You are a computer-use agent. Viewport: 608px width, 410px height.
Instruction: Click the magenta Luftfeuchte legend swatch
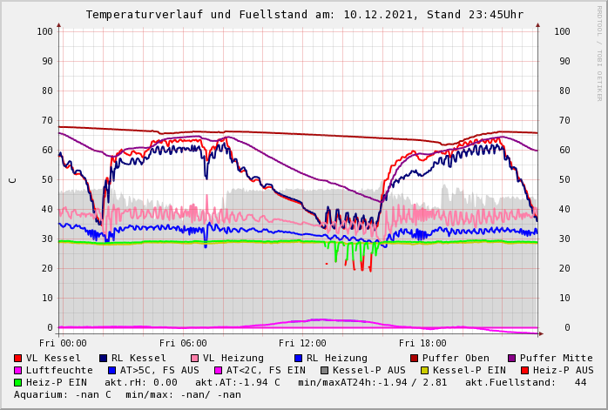[17, 370]
